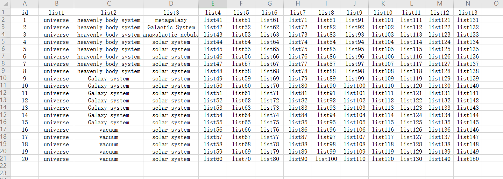This screenshot has width=503, height=179.
Task: Select column K header
Action: (383, 4)
